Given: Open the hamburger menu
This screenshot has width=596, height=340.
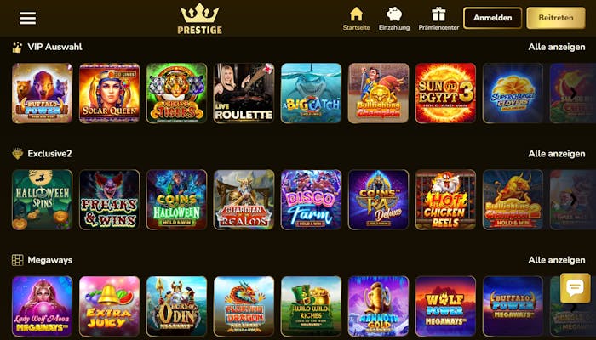Looking at the screenshot, I should pos(28,18).
